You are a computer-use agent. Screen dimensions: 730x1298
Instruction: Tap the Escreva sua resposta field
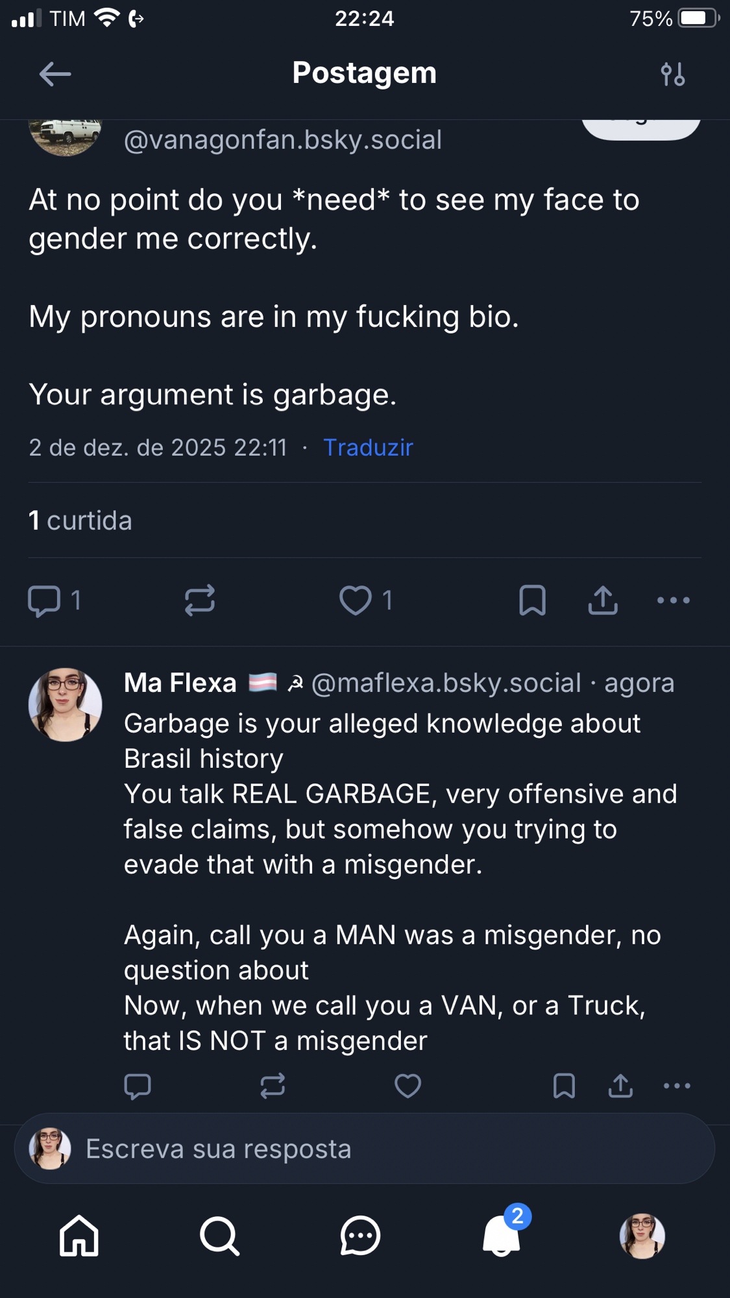(365, 1149)
